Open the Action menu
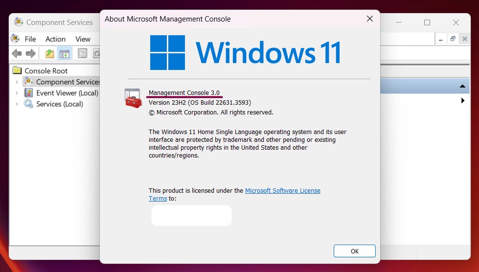 (55, 39)
